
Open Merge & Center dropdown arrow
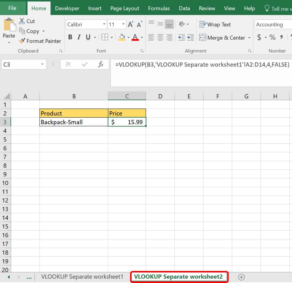point(249,38)
